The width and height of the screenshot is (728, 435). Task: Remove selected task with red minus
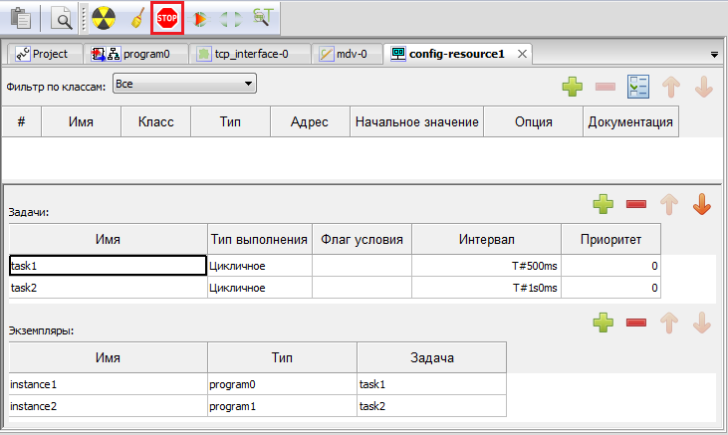point(636,205)
